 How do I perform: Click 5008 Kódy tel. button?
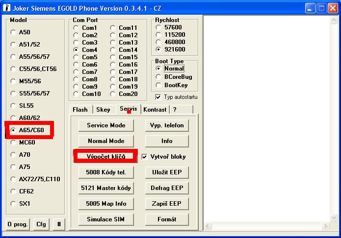coord(106,172)
